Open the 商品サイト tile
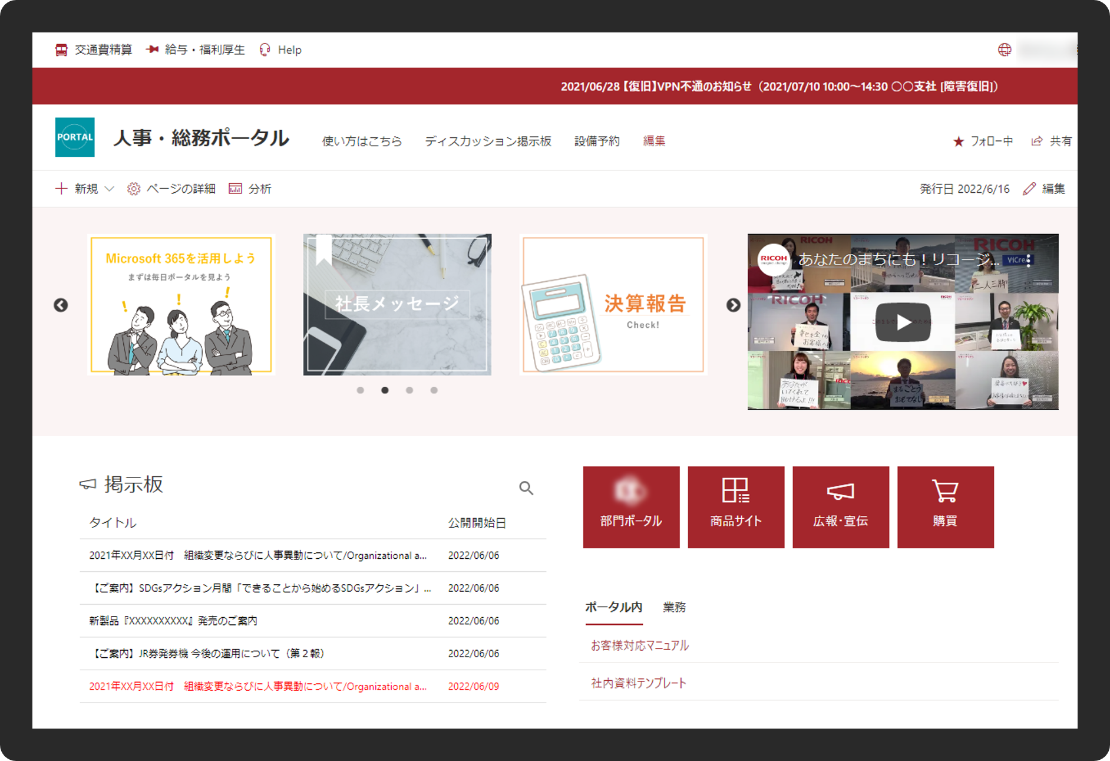The image size is (1110, 761). pos(736,507)
